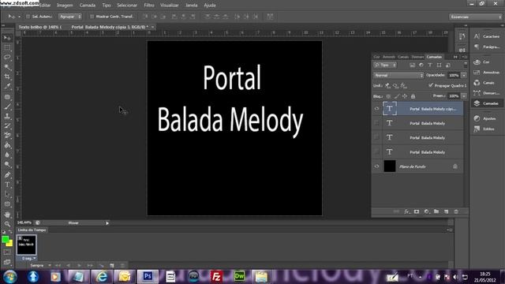505x284 pixels.
Task: Hide the Plano de Fundo layer
Action: [x=376, y=166]
